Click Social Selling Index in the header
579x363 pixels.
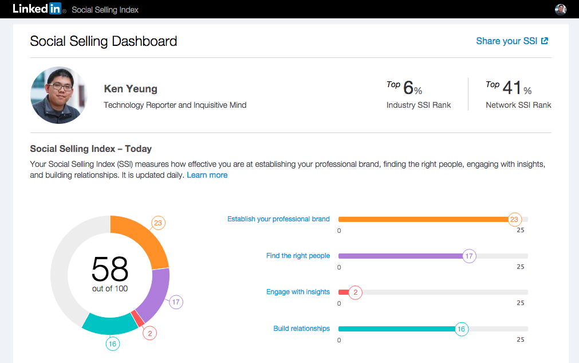[x=105, y=10]
